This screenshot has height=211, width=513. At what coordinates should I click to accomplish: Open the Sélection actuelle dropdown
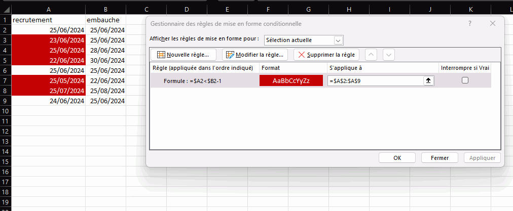(338, 40)
